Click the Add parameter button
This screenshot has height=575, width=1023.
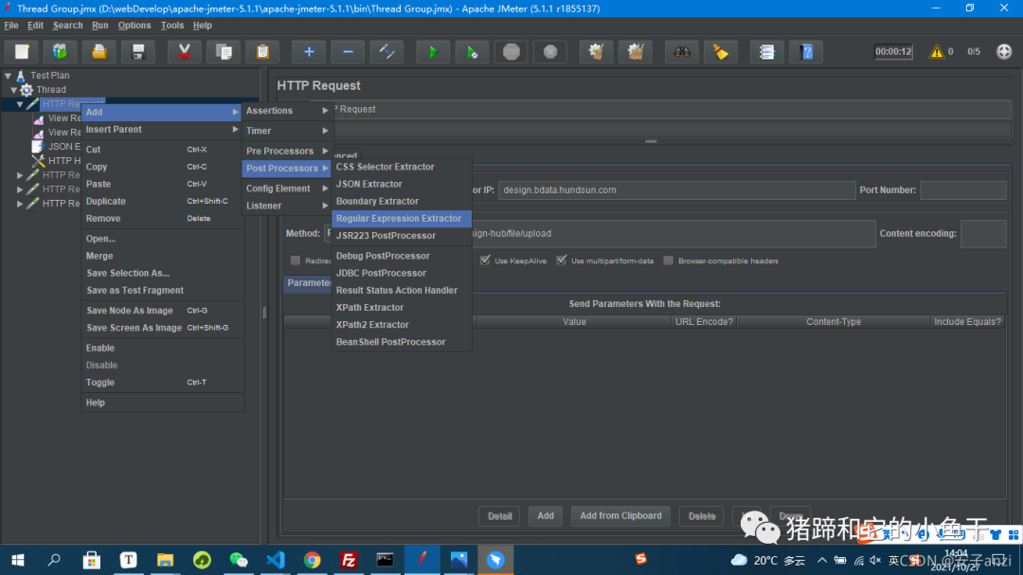(546, 515)
